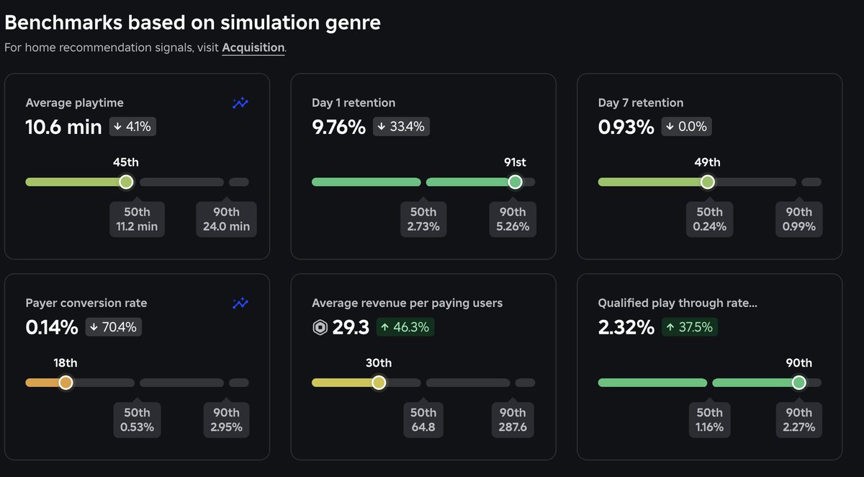Click the 90th 2.27% benchmark label
864x477 pixels.
click(x=799, y=419)
